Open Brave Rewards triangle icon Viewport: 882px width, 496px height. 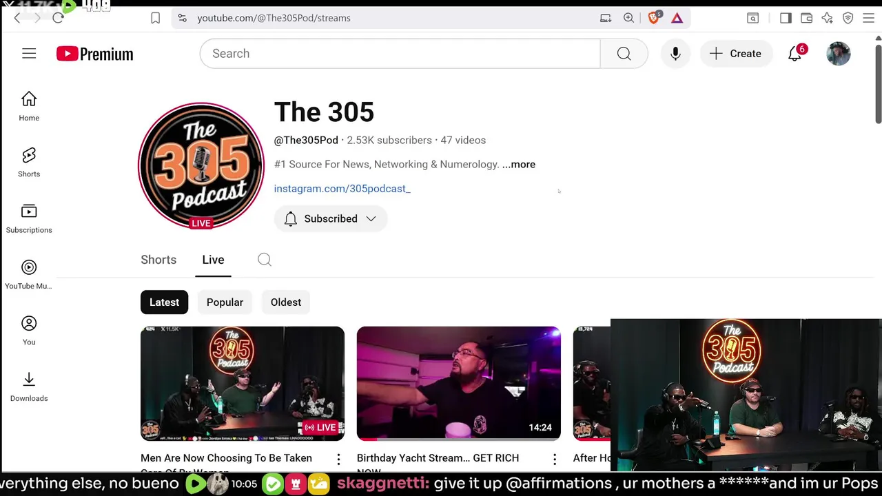677,18
